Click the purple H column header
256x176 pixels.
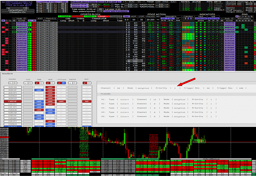pyautogui.click(x=3, y=21)
